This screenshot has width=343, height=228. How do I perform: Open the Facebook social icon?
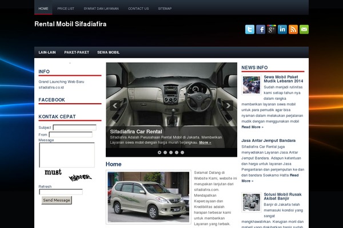pos(261,29)
